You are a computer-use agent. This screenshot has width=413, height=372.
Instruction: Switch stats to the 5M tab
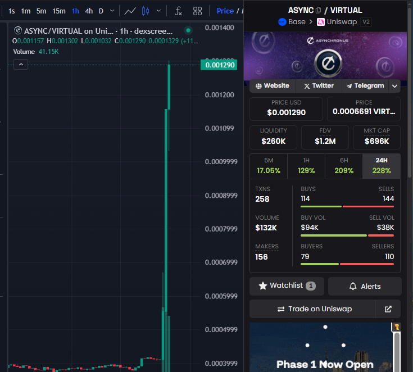269,166
